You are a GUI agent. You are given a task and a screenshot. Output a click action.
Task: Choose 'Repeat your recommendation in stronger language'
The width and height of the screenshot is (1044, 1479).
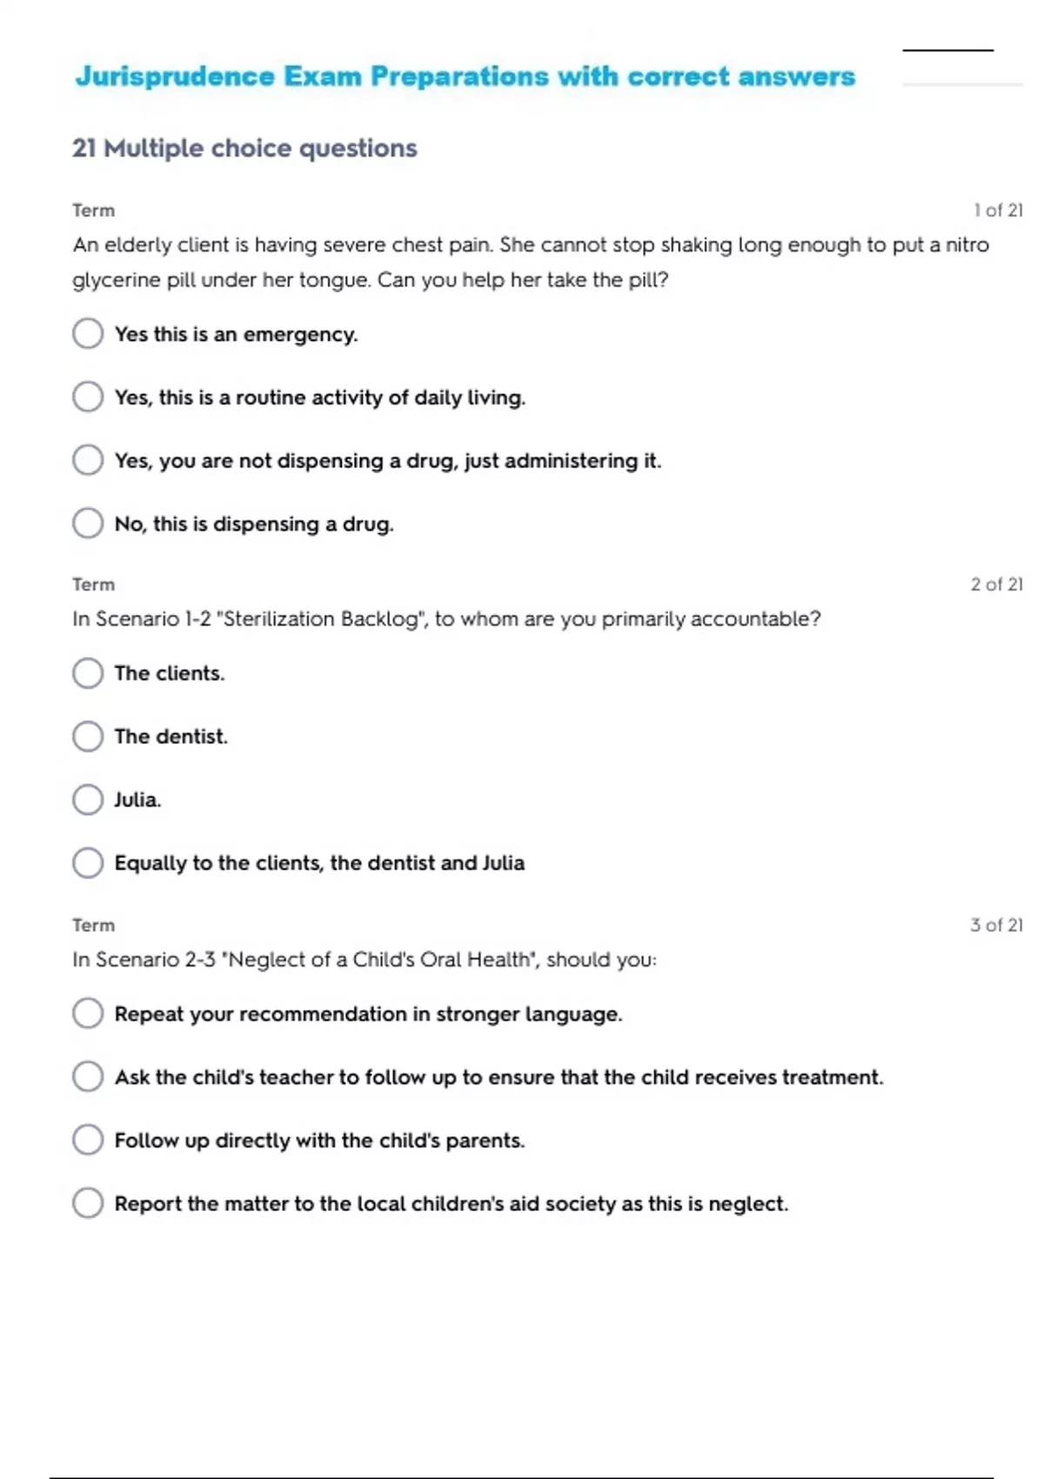88,1014
